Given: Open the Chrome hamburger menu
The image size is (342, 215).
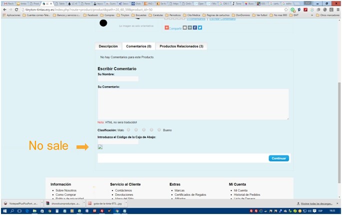Looking at the screenshot, I should coord(338,10).
